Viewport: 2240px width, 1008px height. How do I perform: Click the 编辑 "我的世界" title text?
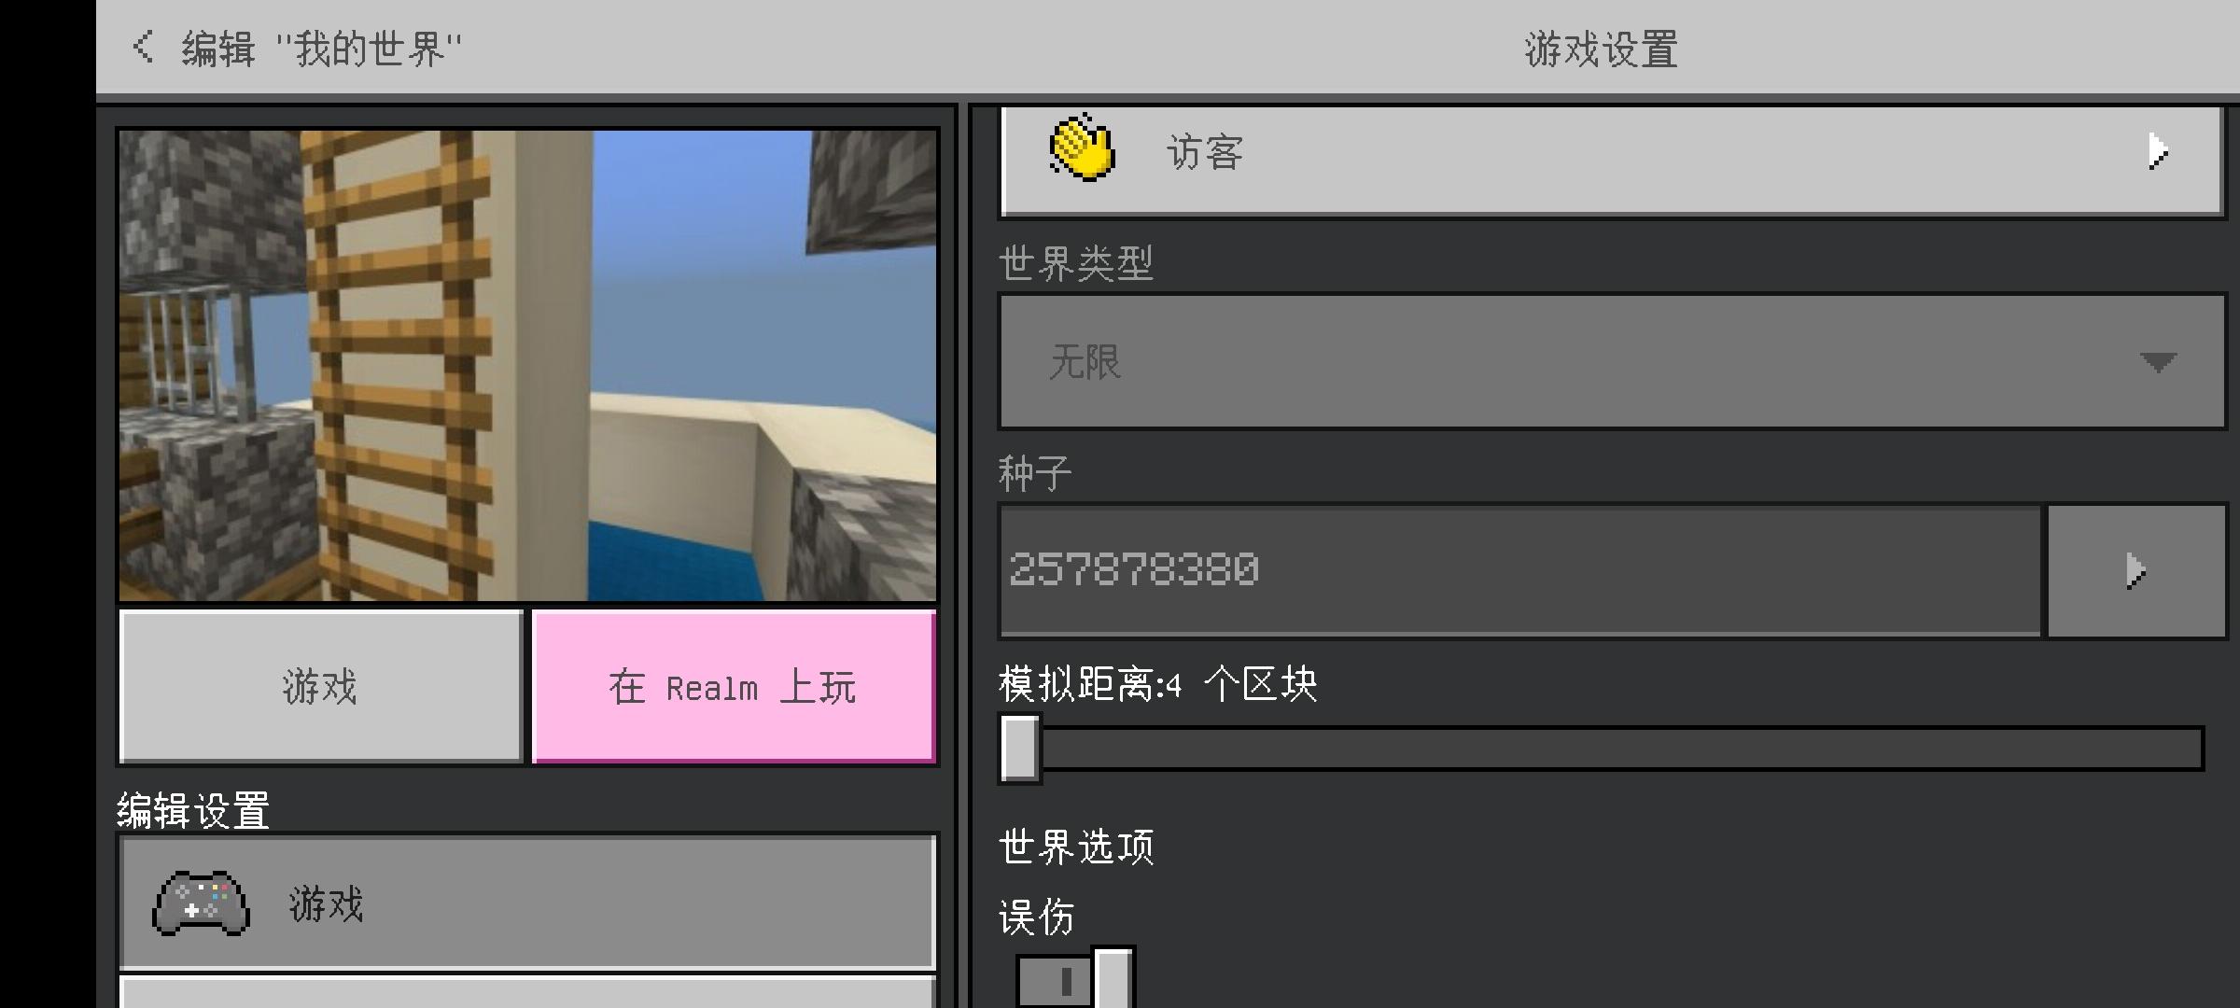point(321,49)
